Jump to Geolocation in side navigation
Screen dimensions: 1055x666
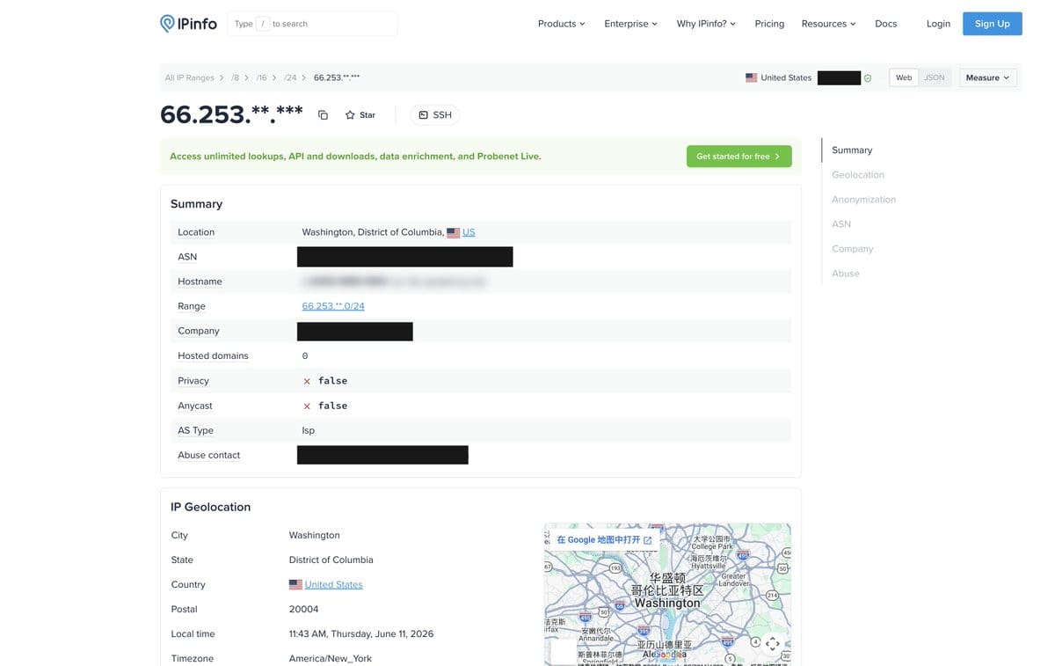(858, 175)
